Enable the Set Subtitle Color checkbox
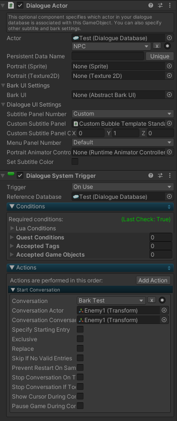The height and width of the screenshot is (421, 177). tap(75, 162)
